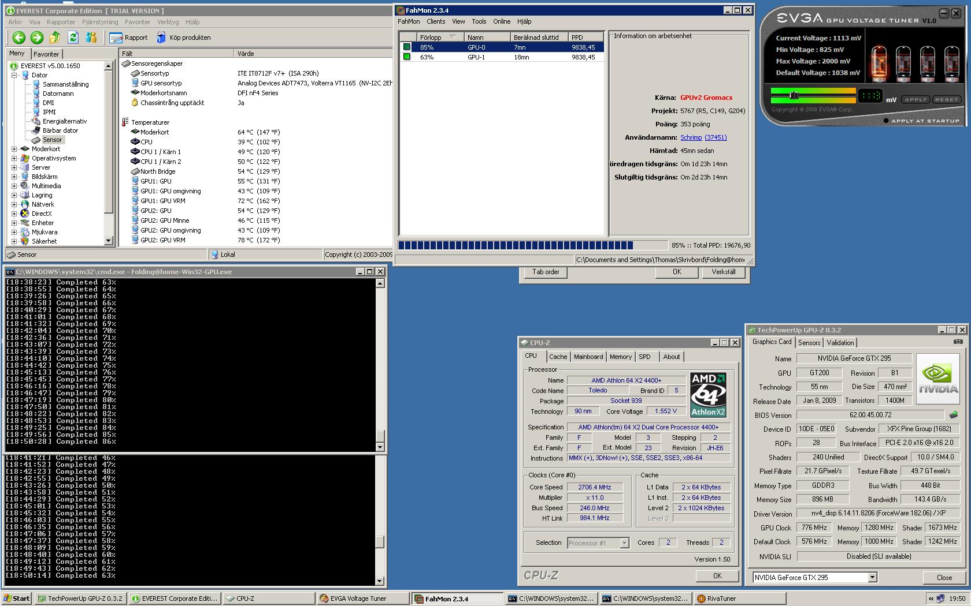Expand the Multimedia tree node in EVEREST
Image resolution: width=971 pixels, height=606 pixels.
(14, 186)
